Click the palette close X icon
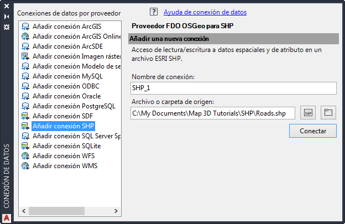This screenshot has width=345, height=224. point(7,7)
